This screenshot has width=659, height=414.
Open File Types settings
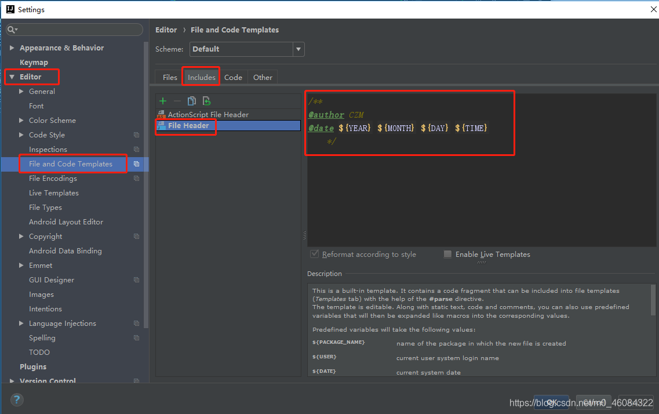point(45,207)
